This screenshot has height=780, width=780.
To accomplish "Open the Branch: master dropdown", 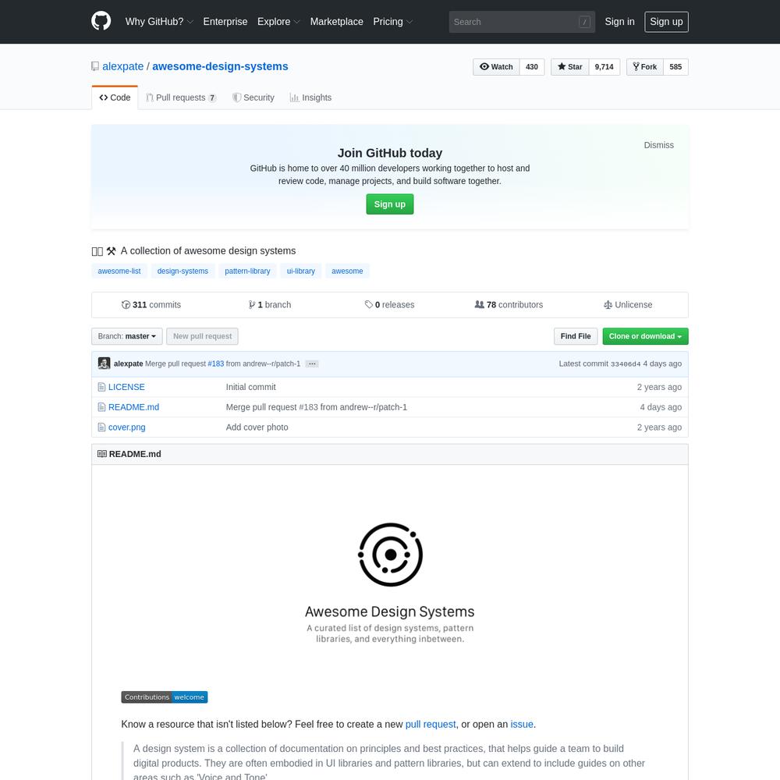I will 127,336.
